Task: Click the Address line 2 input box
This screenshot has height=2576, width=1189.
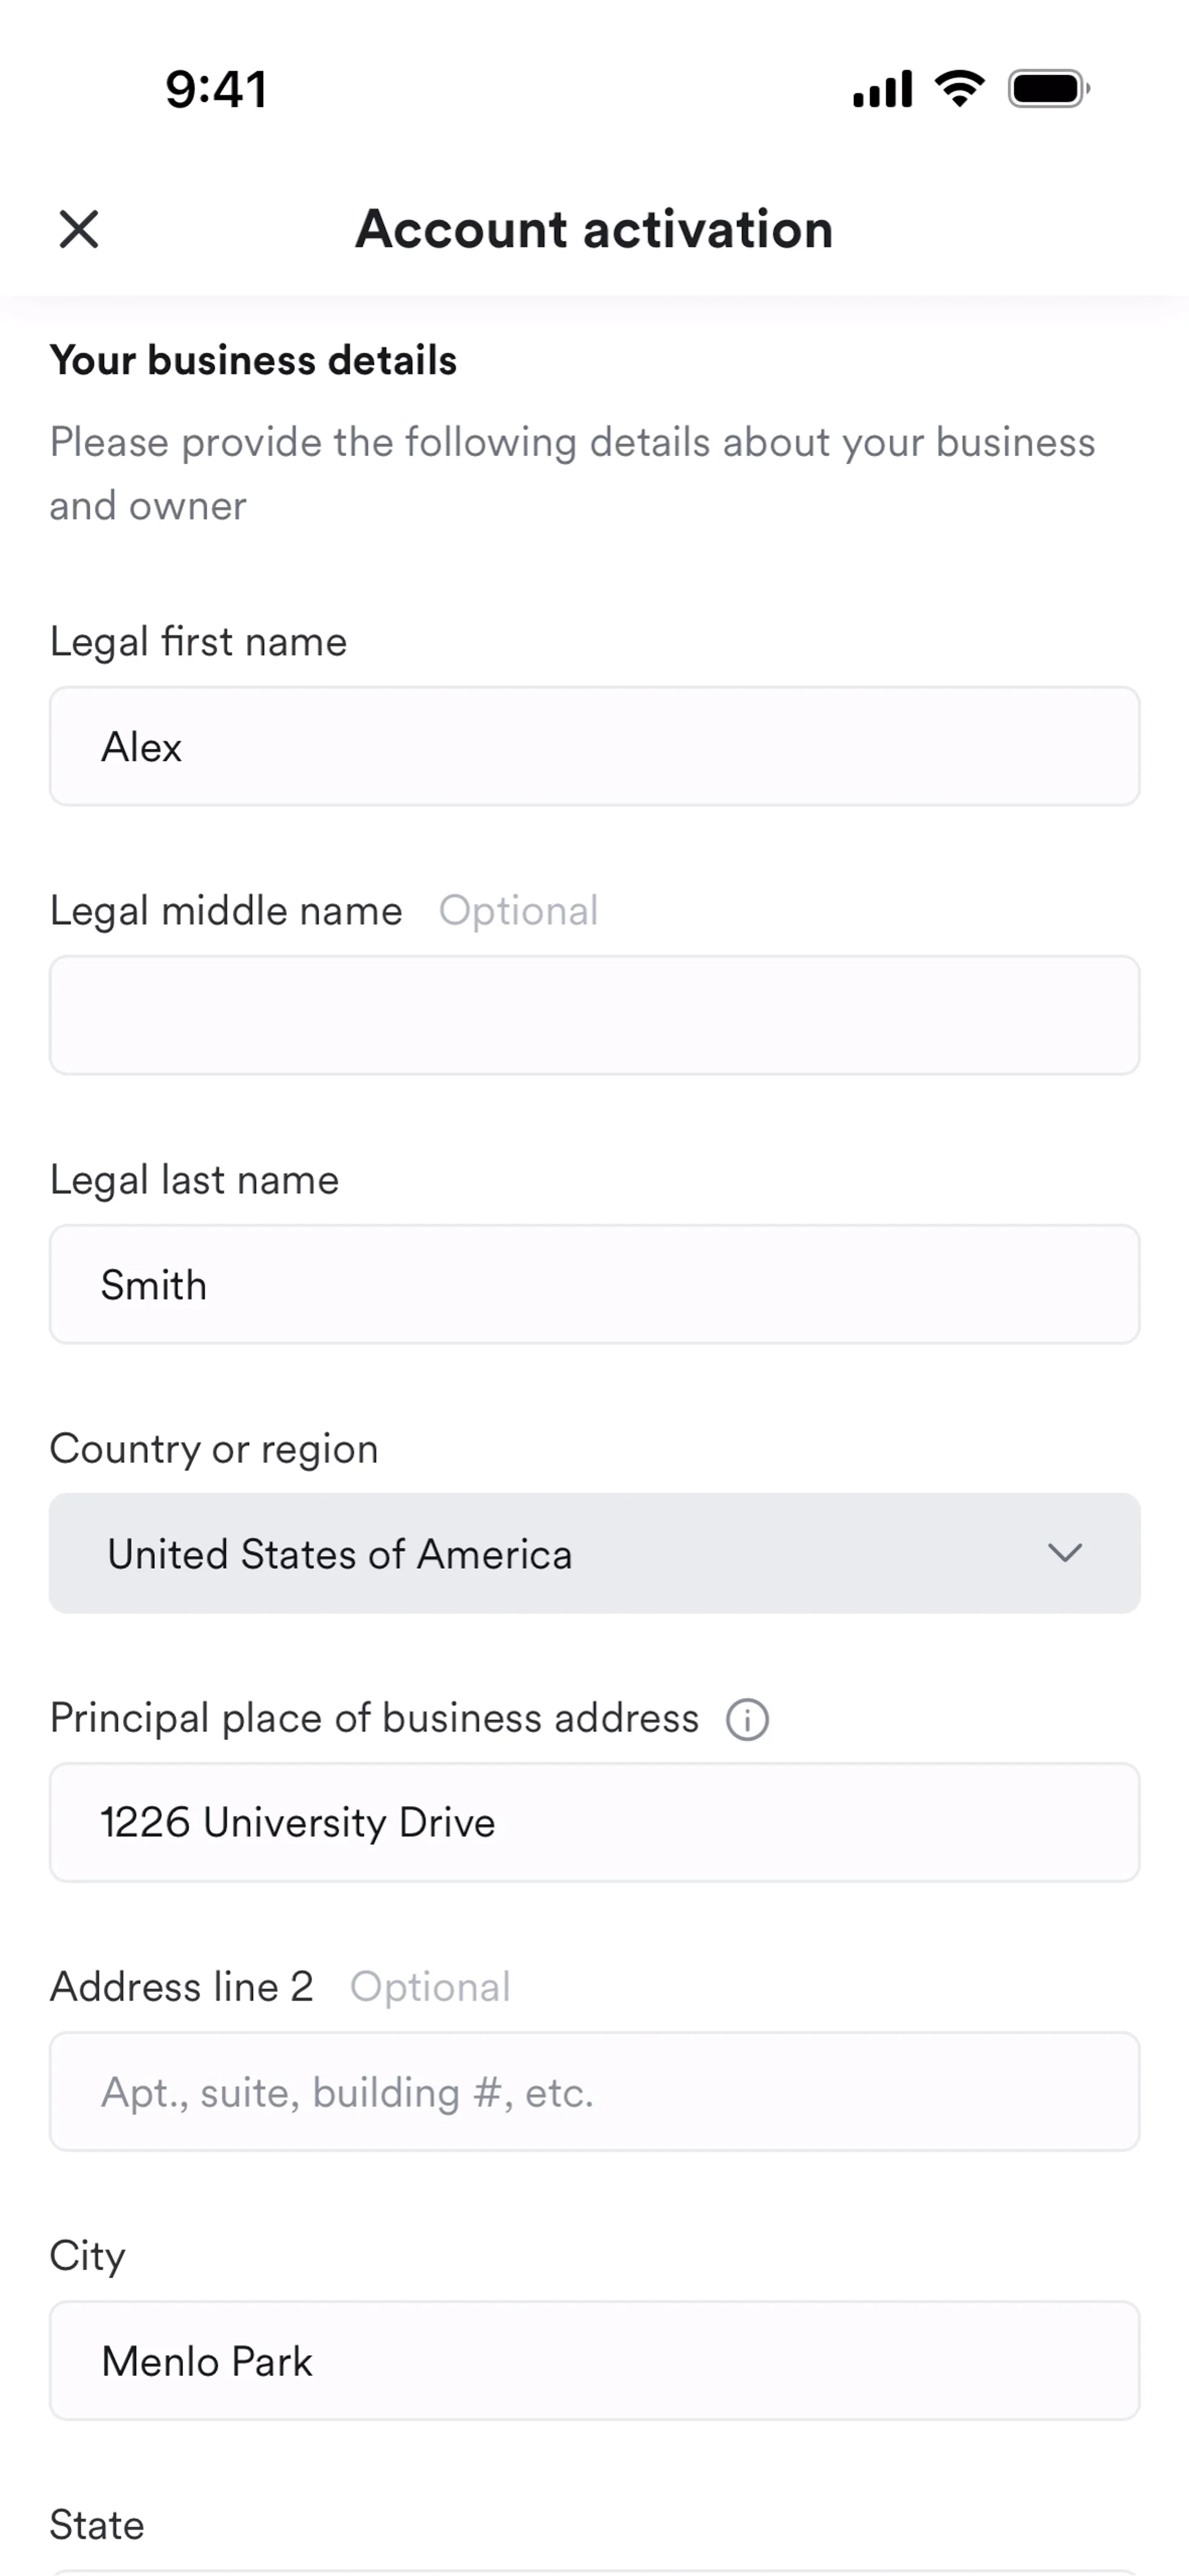Action: pyautogui.click(x=594, y=2091)
